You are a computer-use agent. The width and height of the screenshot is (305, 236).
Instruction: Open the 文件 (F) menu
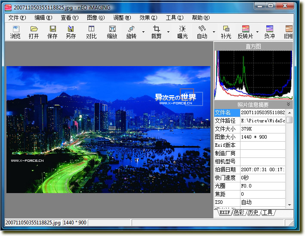(17, 18)
